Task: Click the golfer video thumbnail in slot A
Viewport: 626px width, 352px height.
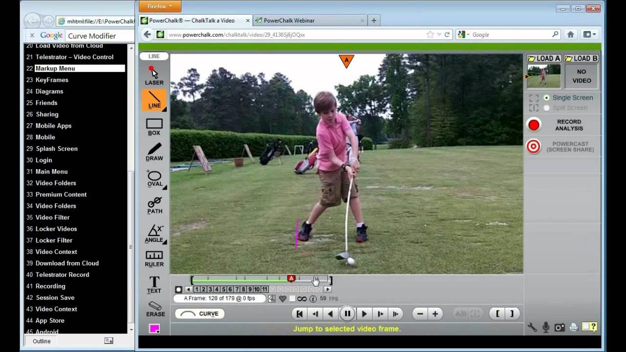Action: [x=544, y=76]
